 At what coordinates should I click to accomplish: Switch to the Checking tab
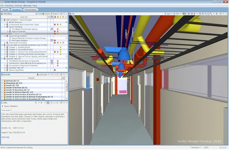[x=16, y=10]
